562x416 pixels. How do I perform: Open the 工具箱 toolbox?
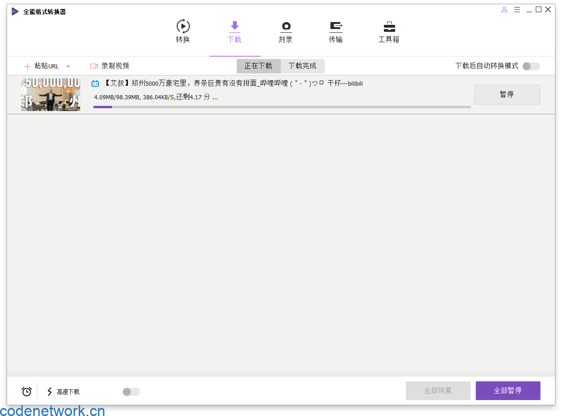pyautogui.click(x=389, y=31)
